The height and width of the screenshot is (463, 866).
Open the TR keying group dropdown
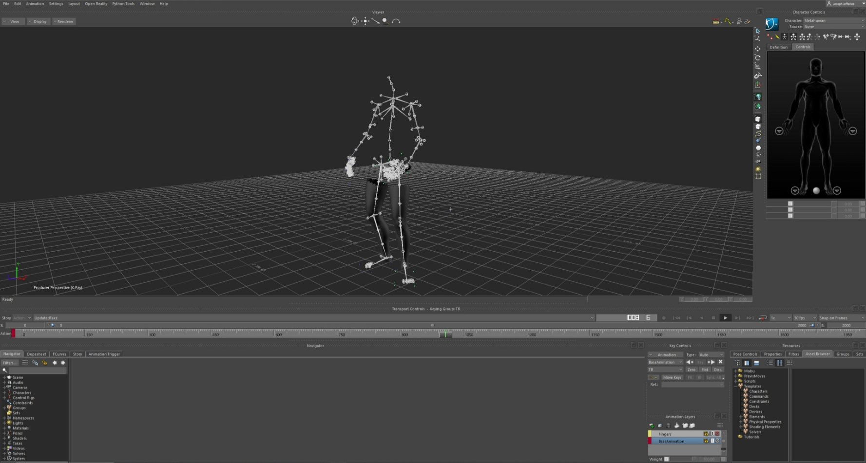click(665, 370)
